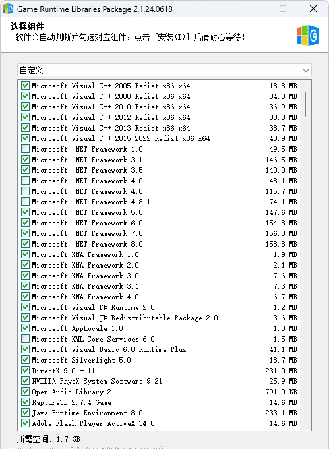Minimize the installer window
This screenshot has height=449, width=335.
coord(253,9)
